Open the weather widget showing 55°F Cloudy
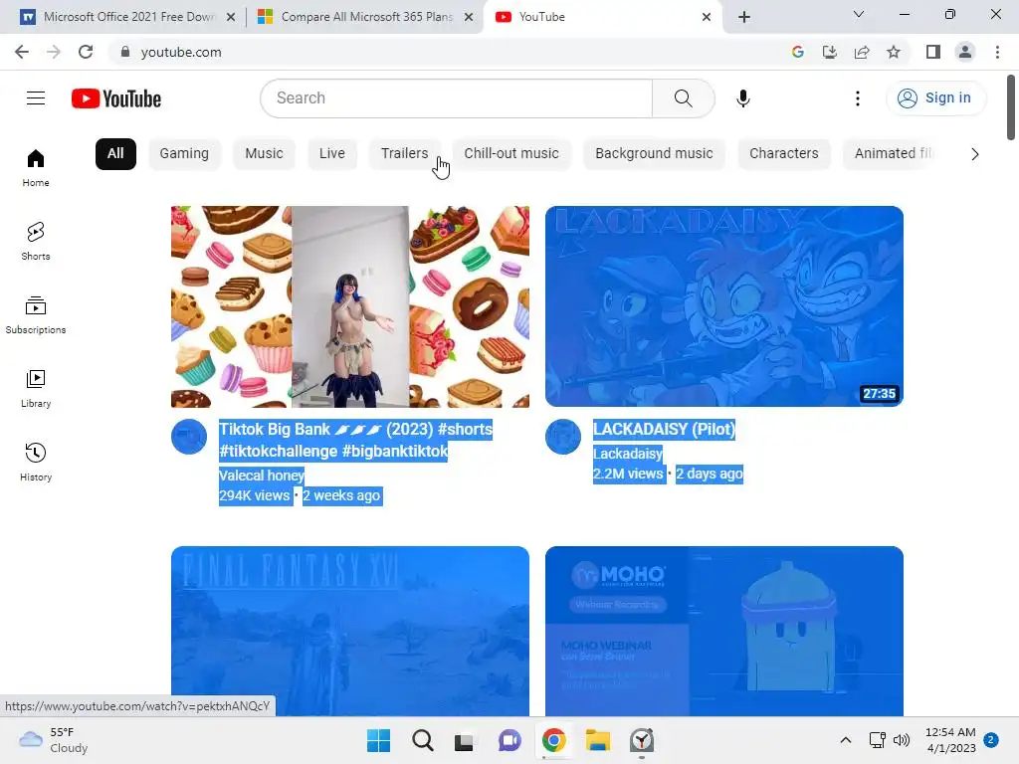 pos(54,740)
